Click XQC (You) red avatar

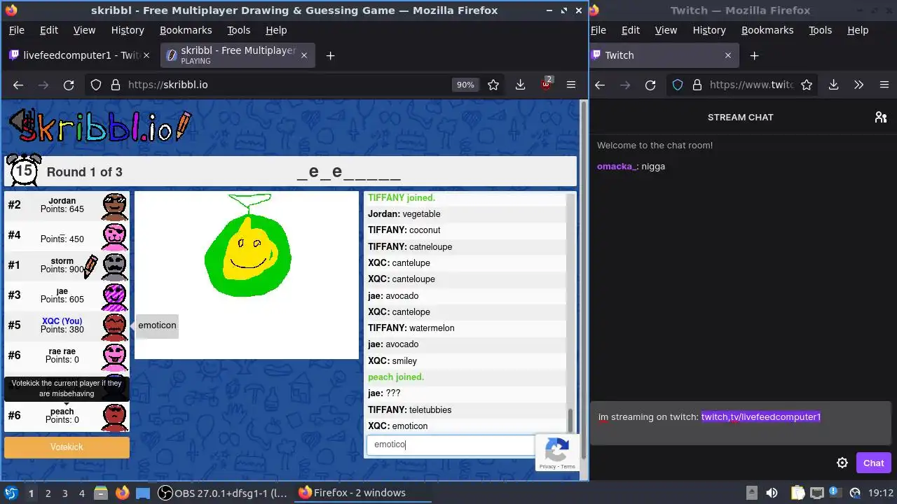[115, 326]
